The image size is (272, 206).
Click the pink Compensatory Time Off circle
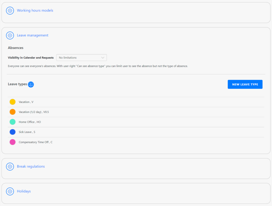(x=12, y=142)
